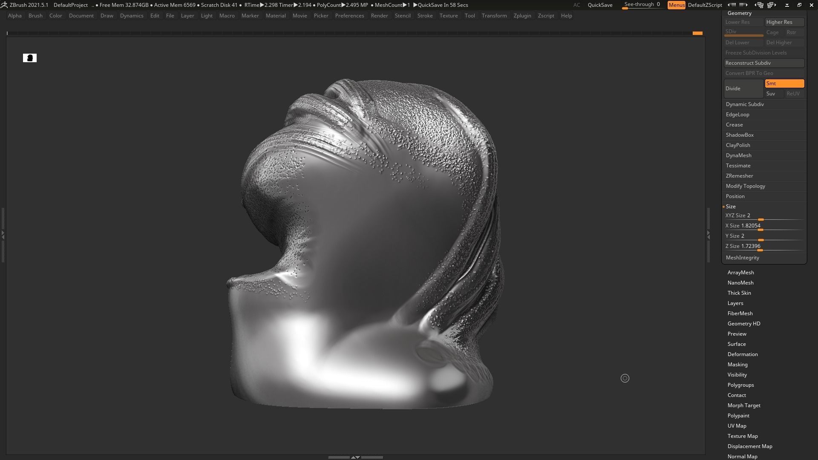Viewport: 818px width, 460px height.
Task: Open the Polygroups subpalette
Action: click(740, 385)
